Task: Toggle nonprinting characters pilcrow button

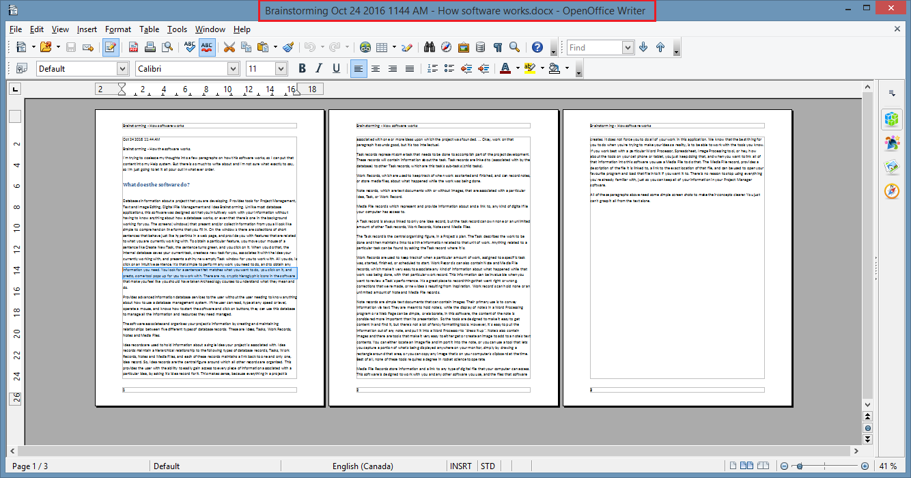Action: pyautogui.click(x=497, y=48)
